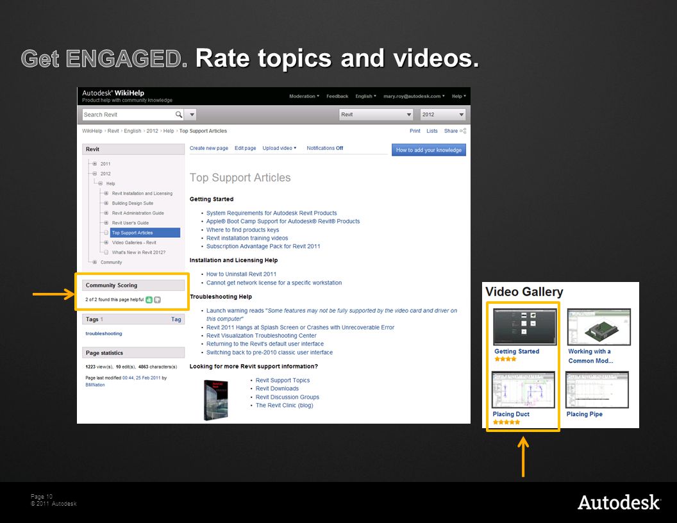Expand the Community tree node
Image resolution: width=677 pixels, height=523 pixels.
(x=94, y=262)
